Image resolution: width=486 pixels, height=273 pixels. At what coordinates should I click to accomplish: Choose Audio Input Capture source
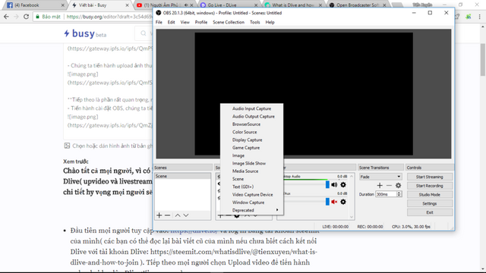click(x=251, y=108)
